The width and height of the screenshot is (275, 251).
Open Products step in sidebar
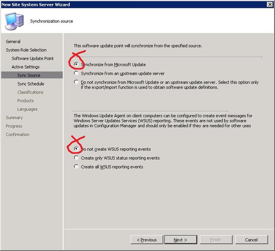(x=25, y=101)
